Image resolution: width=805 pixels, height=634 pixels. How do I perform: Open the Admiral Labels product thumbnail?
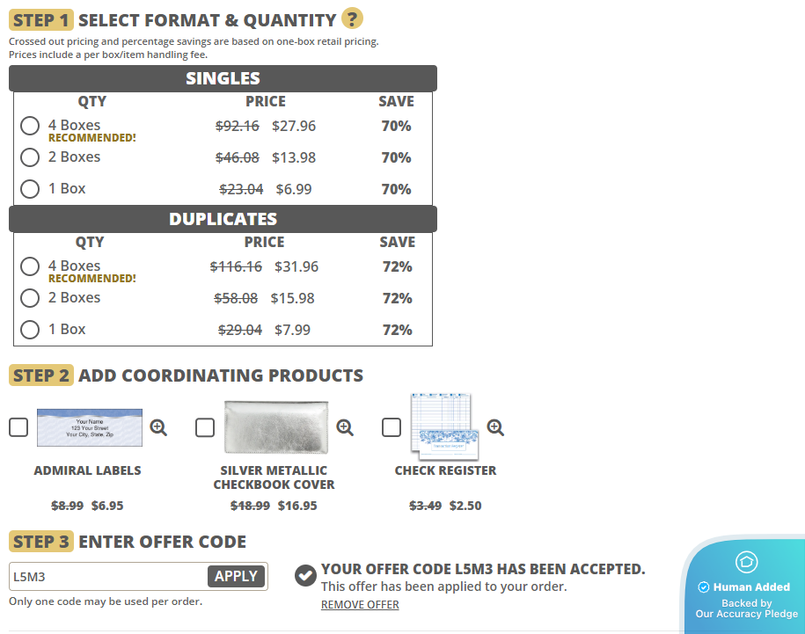[x=90, y=427]
